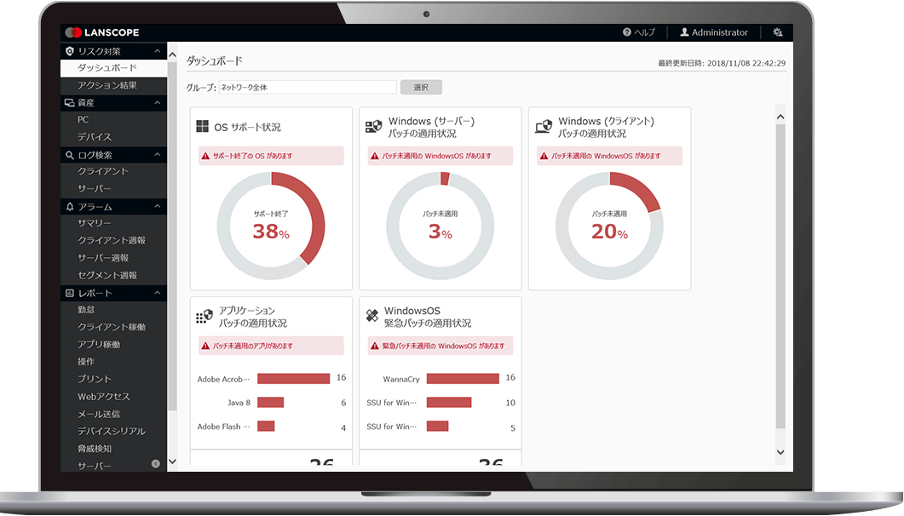Collapse the レポート section chevron
The image size is (904, 516).
pos(158,293)
